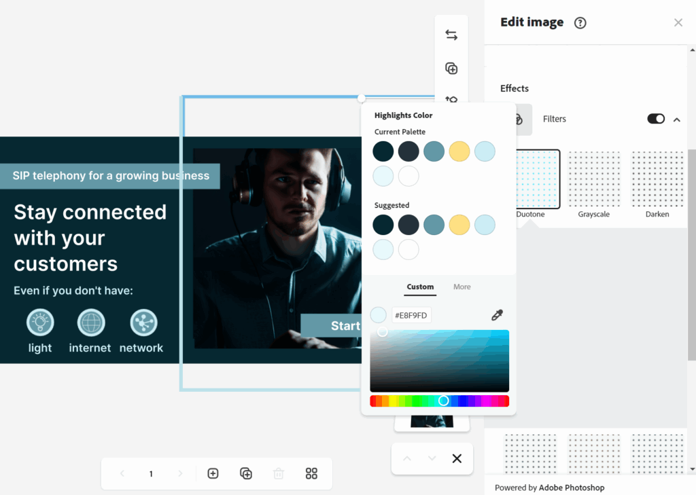Open the Edit image help icon
Screen dimensions: 696x495
click(x=580, y=22)
